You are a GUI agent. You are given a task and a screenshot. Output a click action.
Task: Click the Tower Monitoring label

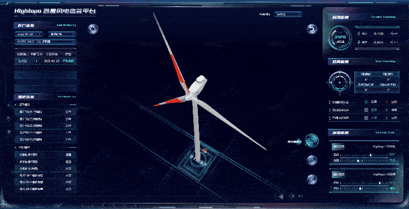click(x=385, y=61)
